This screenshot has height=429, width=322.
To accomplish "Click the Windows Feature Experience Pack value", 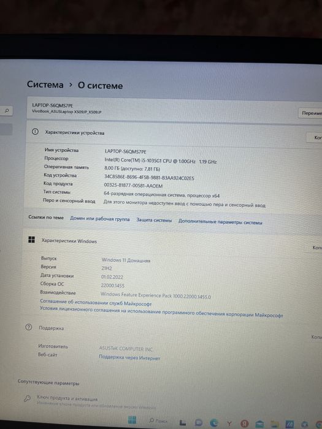I will 156,295.
